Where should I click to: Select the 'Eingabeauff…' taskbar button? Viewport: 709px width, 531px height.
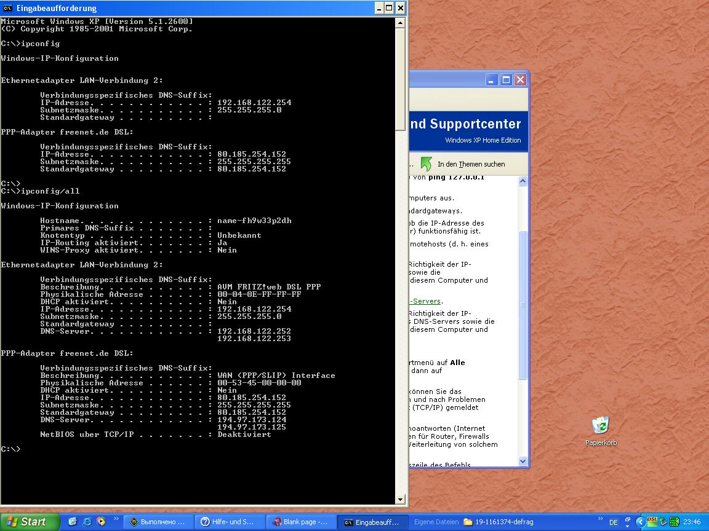[372, 522]
